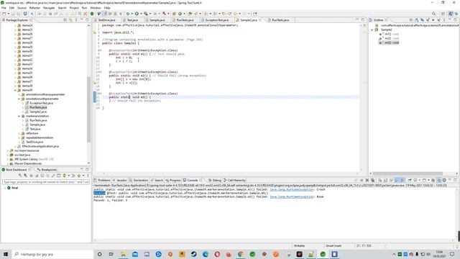Click the Package Explorer vertical scrollbar

(88, 109)
